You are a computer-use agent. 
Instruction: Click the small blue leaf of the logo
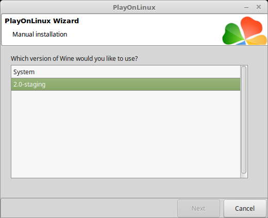[241, 43]
